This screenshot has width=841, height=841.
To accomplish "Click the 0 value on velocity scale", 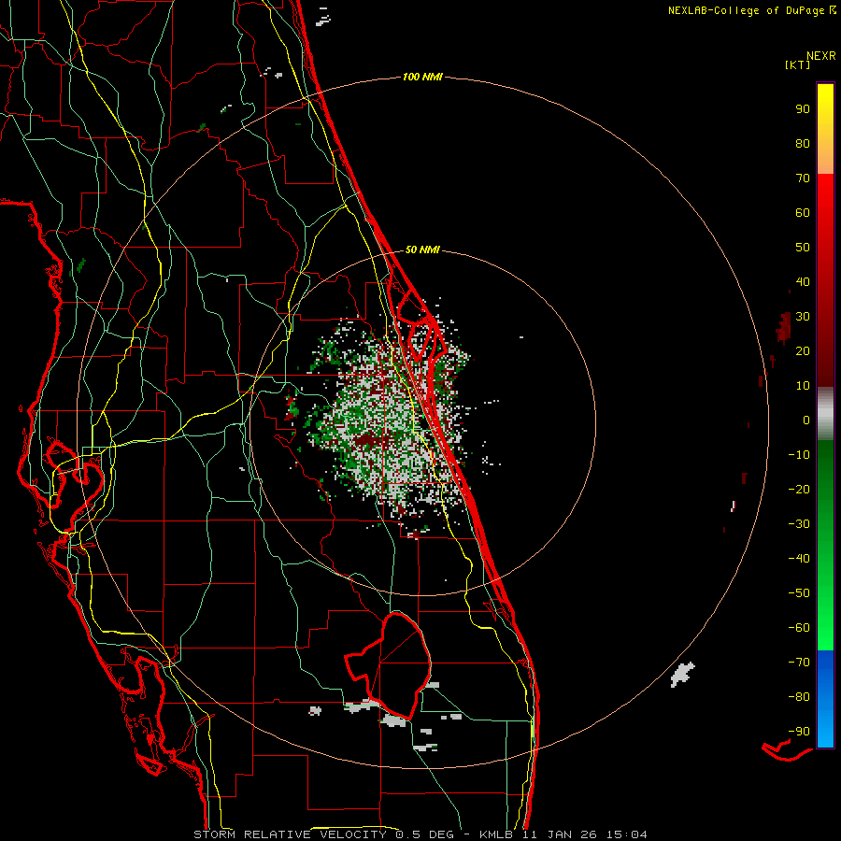I will (x=806, y=420).
